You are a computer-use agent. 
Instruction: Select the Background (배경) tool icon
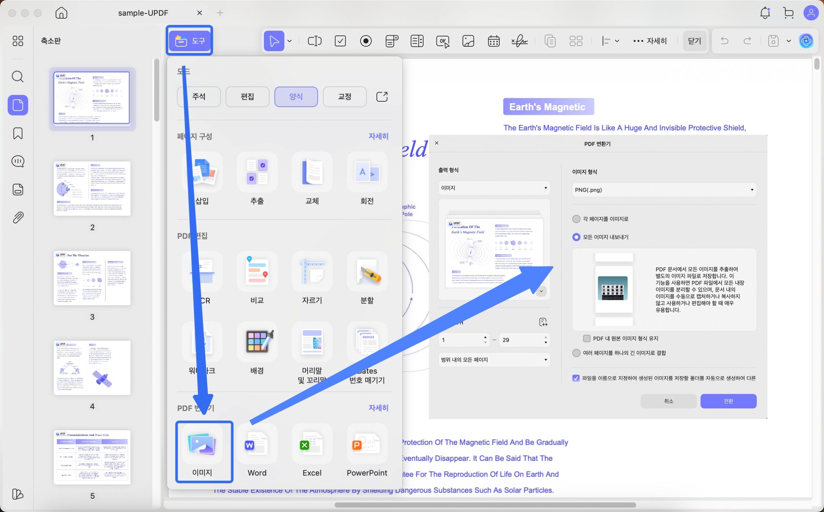257,342
